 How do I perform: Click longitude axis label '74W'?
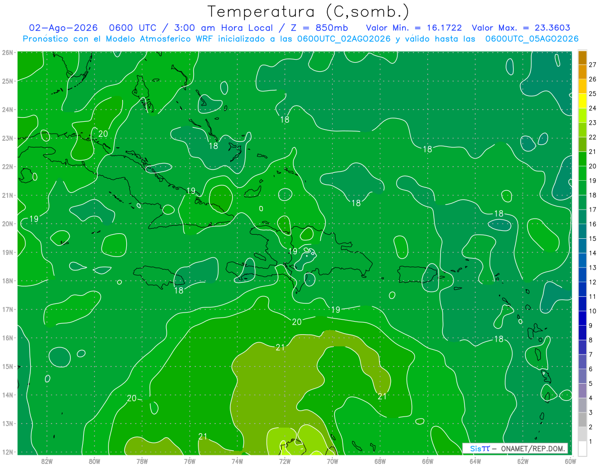[x=237, y=460]
